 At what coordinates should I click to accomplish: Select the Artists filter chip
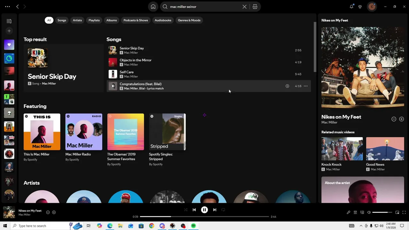[x=77, y=20]
